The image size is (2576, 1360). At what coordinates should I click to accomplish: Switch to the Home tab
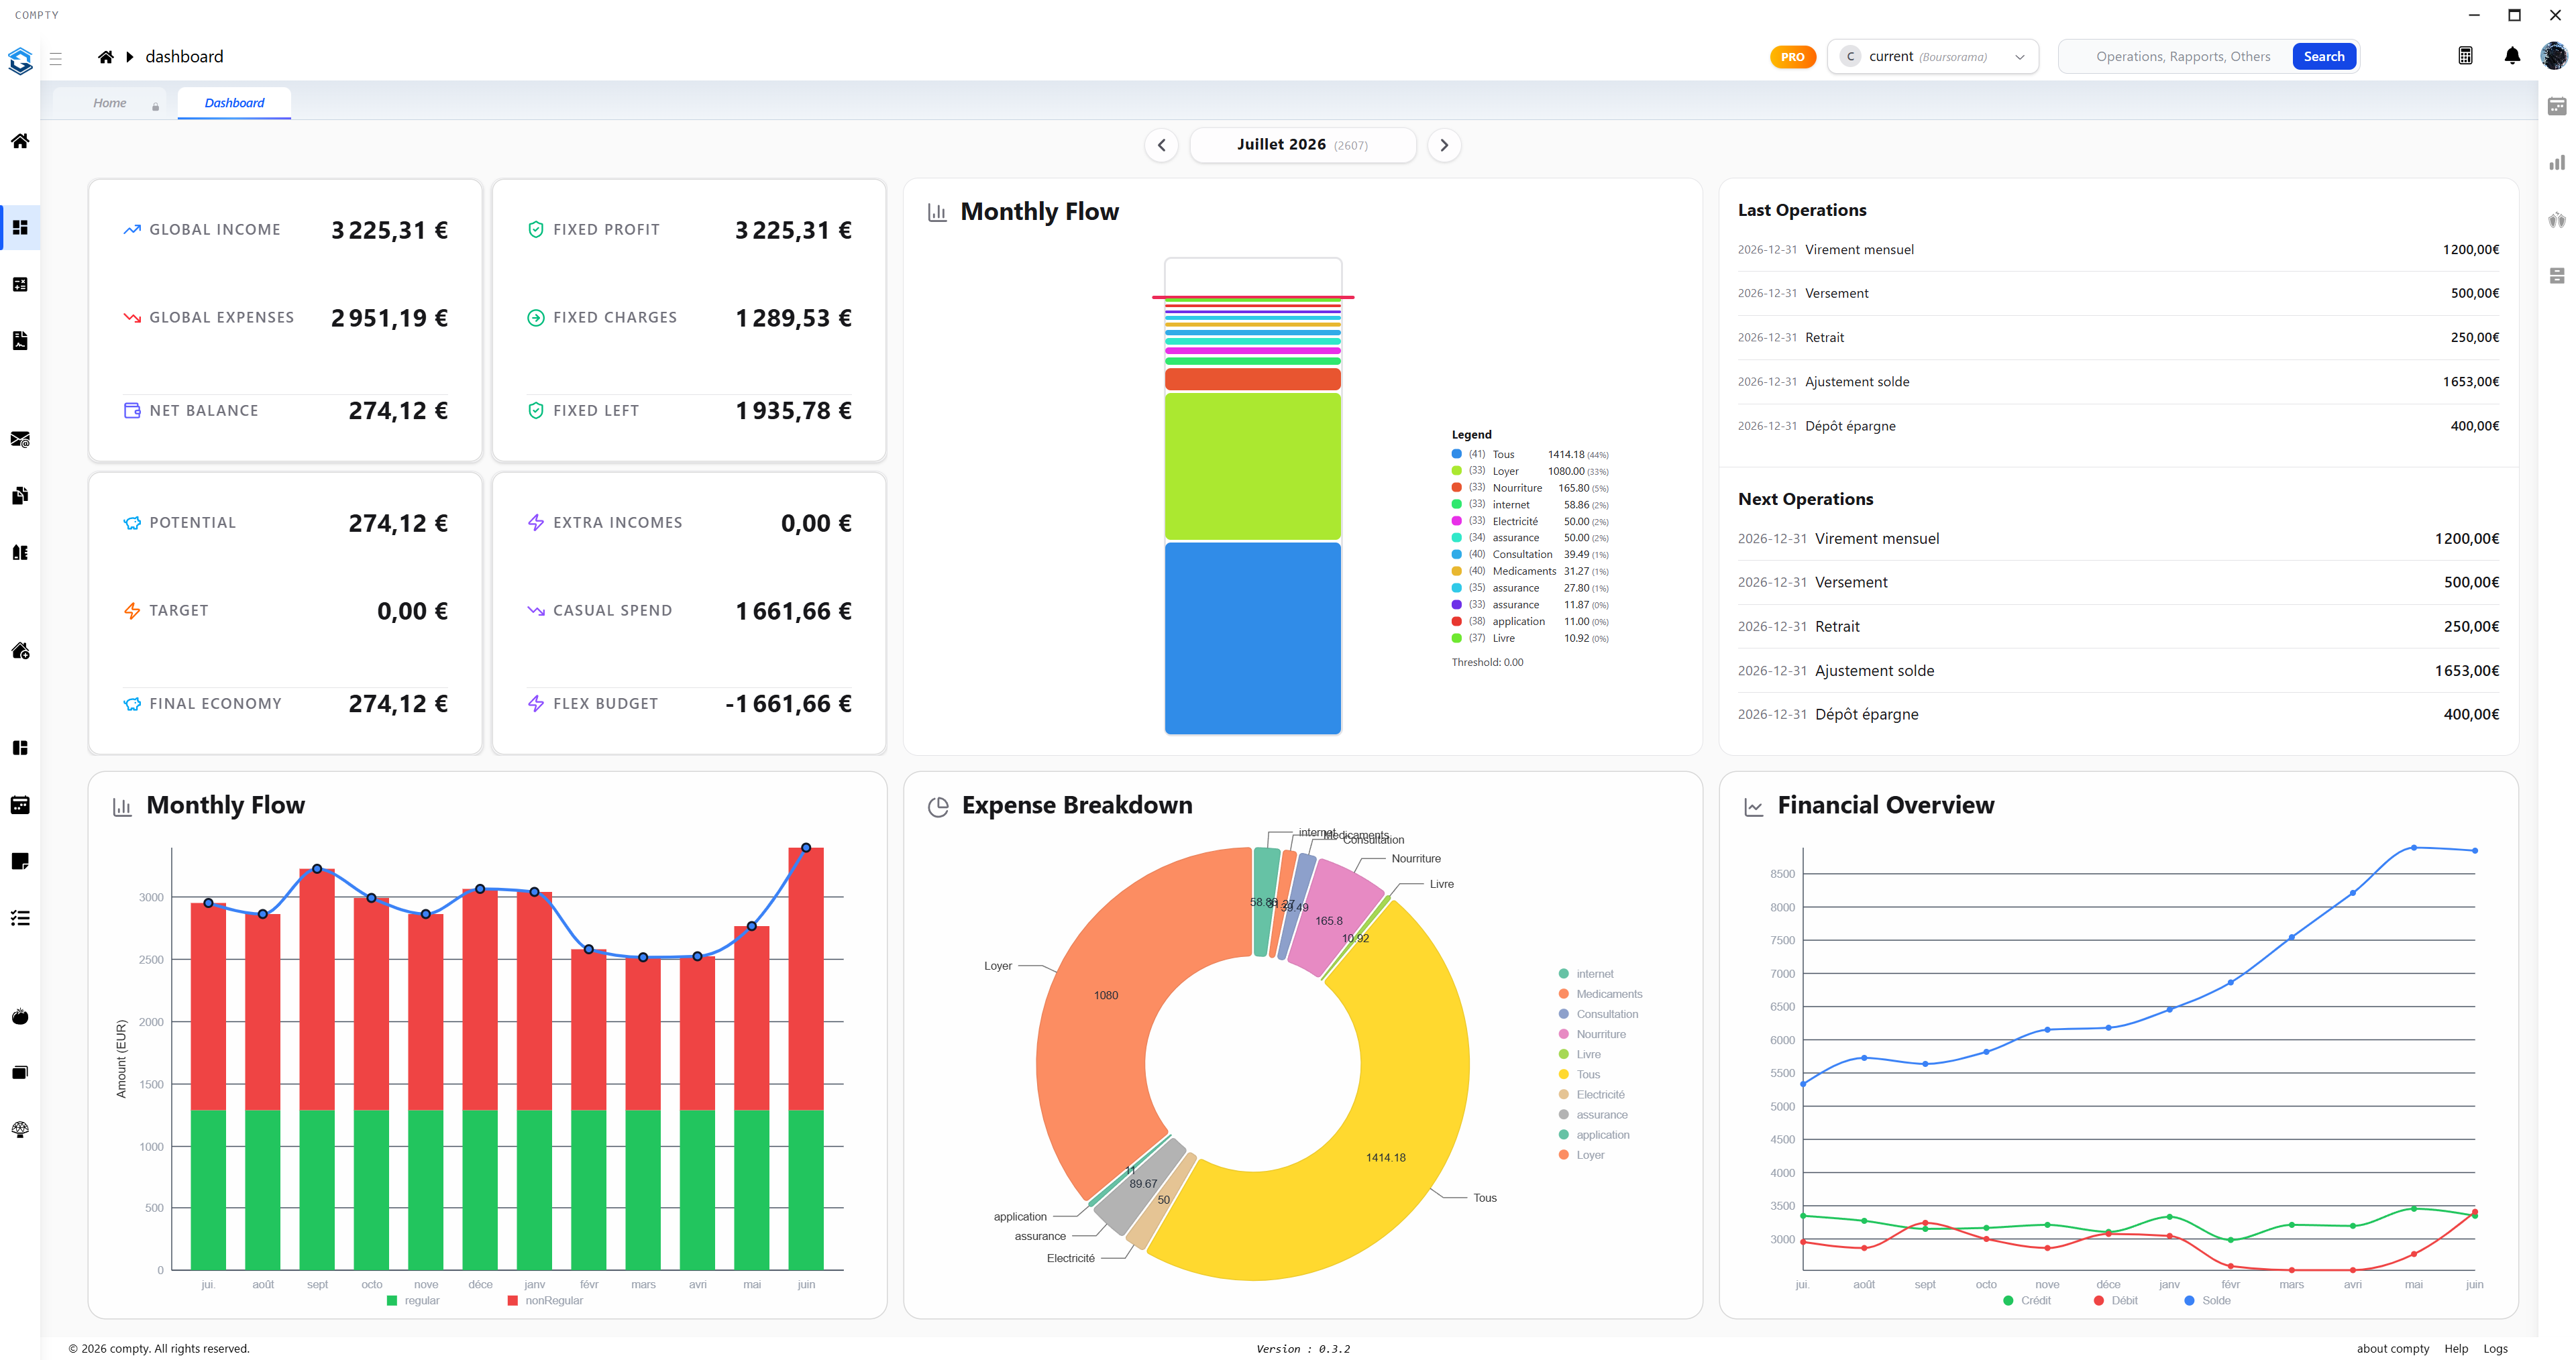click(110, 103)
